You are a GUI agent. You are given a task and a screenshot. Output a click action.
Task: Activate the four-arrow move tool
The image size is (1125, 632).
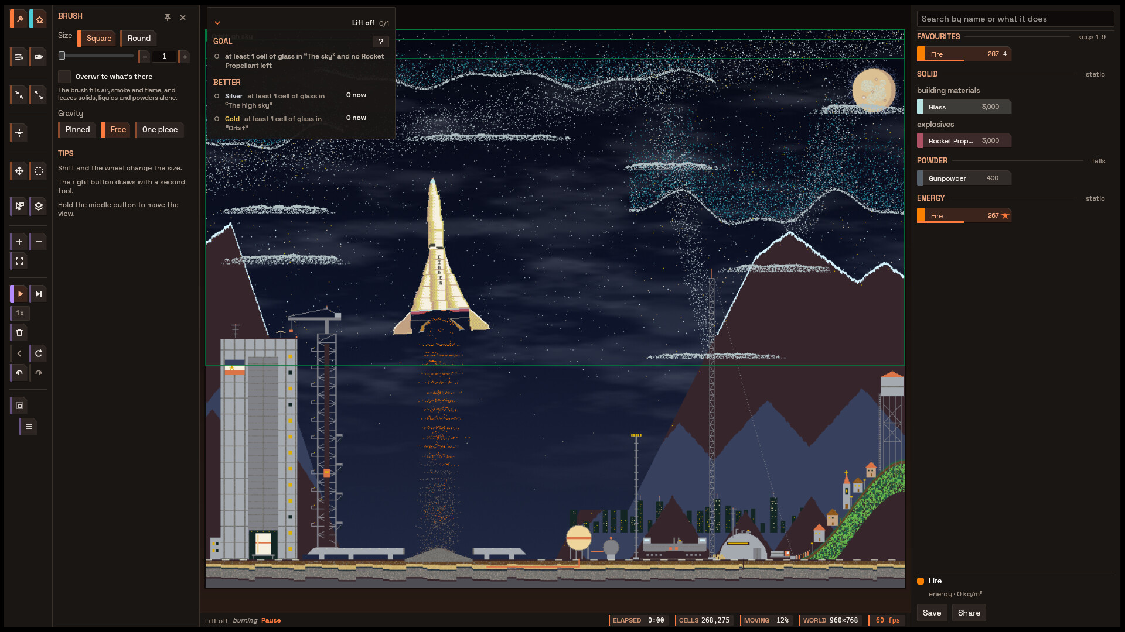(x=19, y=171)
